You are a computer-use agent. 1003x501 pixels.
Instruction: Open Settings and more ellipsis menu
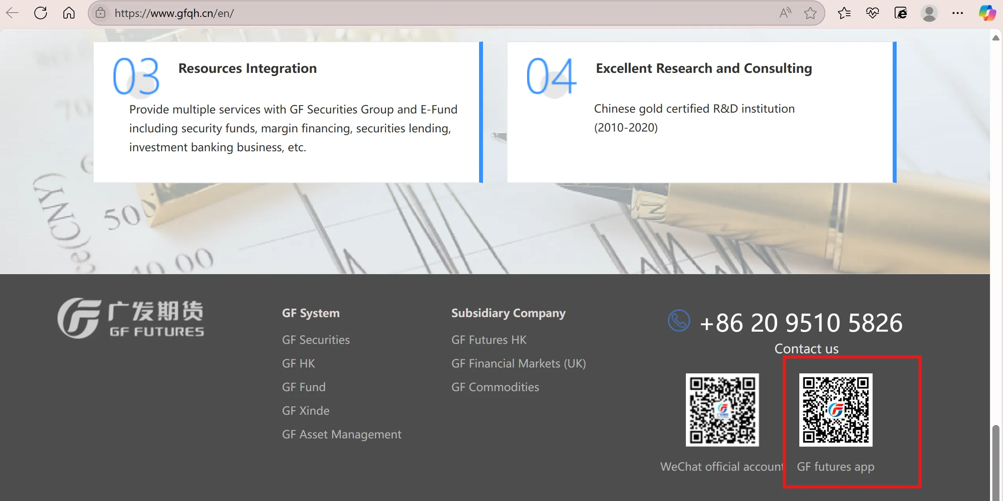tap(958, 13)
